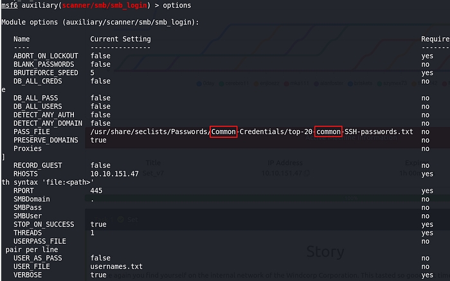450x281 pixels.
Task: Click the 'Current Setting' column header
Action: [x=120, y=39]
